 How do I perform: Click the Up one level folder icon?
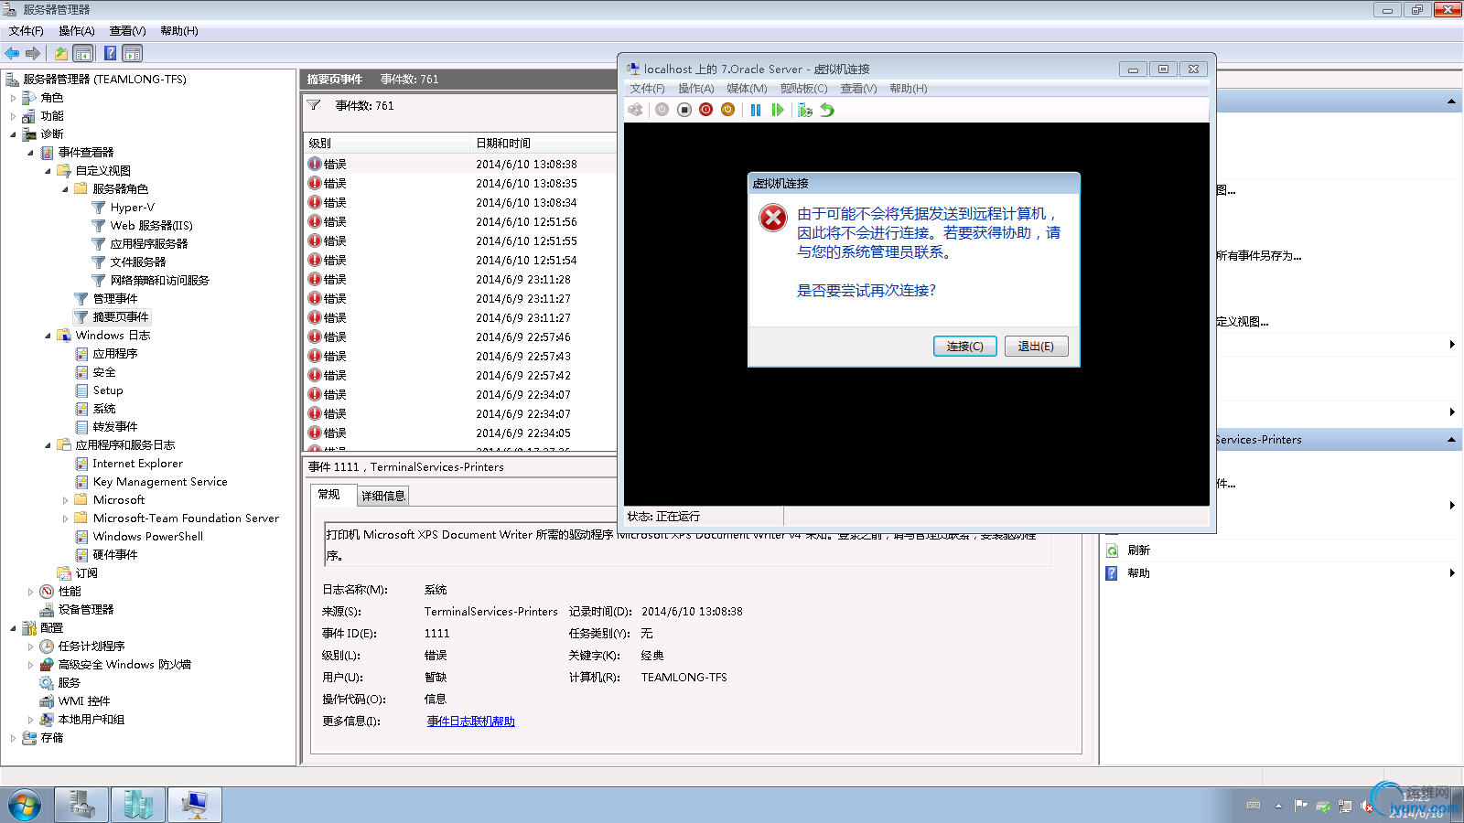click(x=60, y=53)
